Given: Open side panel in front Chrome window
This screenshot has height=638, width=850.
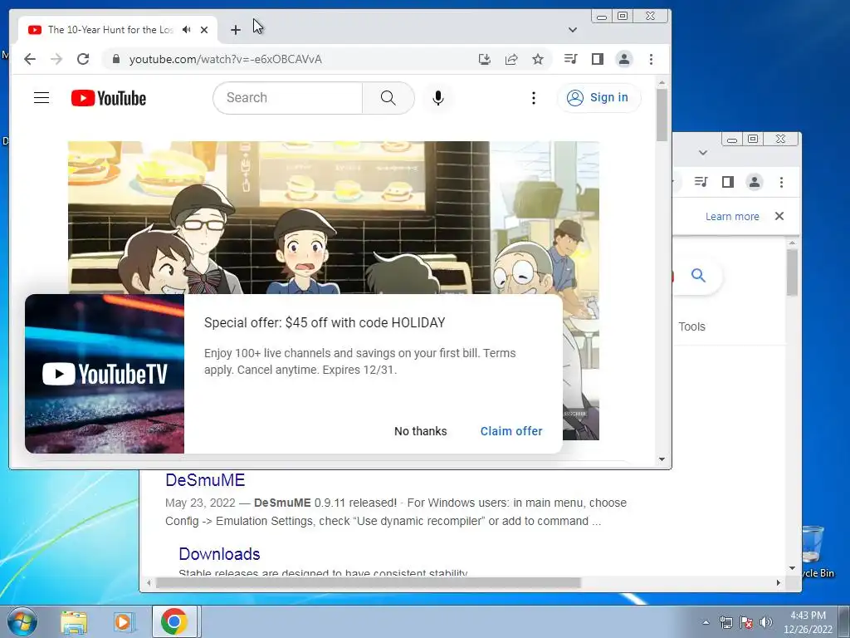Looking at the screenshot, I should (598, 59).
